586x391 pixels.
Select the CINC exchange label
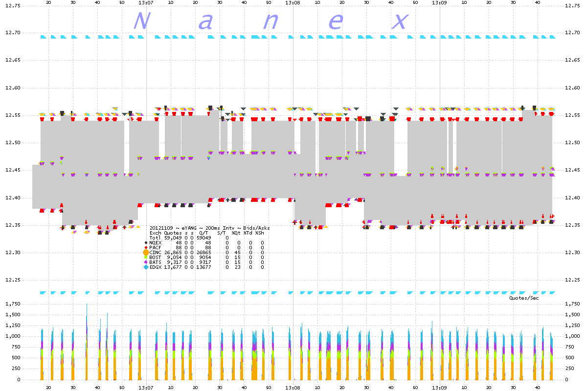click(155, 253)
